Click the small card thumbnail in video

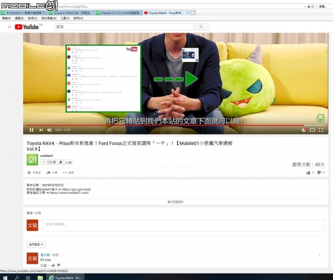(190, 55)
